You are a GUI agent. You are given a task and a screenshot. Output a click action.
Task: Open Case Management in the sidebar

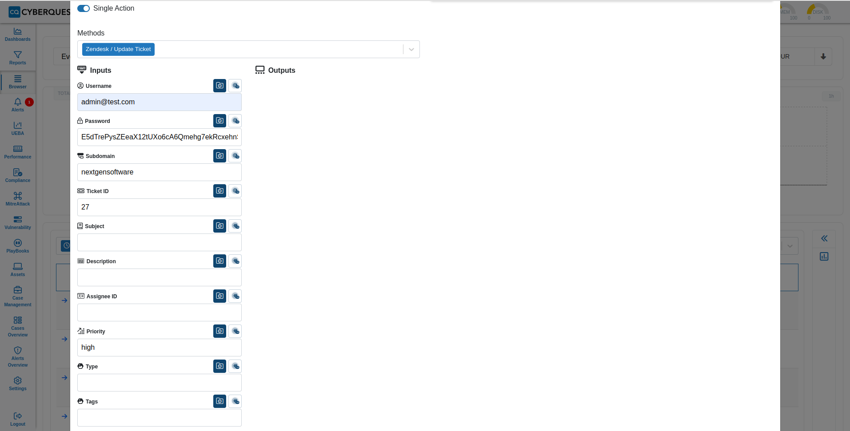pos(18,297)
